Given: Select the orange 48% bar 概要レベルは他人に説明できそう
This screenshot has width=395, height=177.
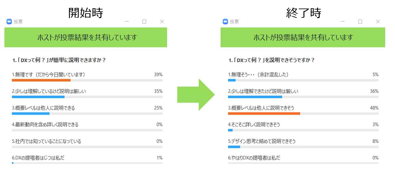Looking at the screenshot, I should click(264, 113).
